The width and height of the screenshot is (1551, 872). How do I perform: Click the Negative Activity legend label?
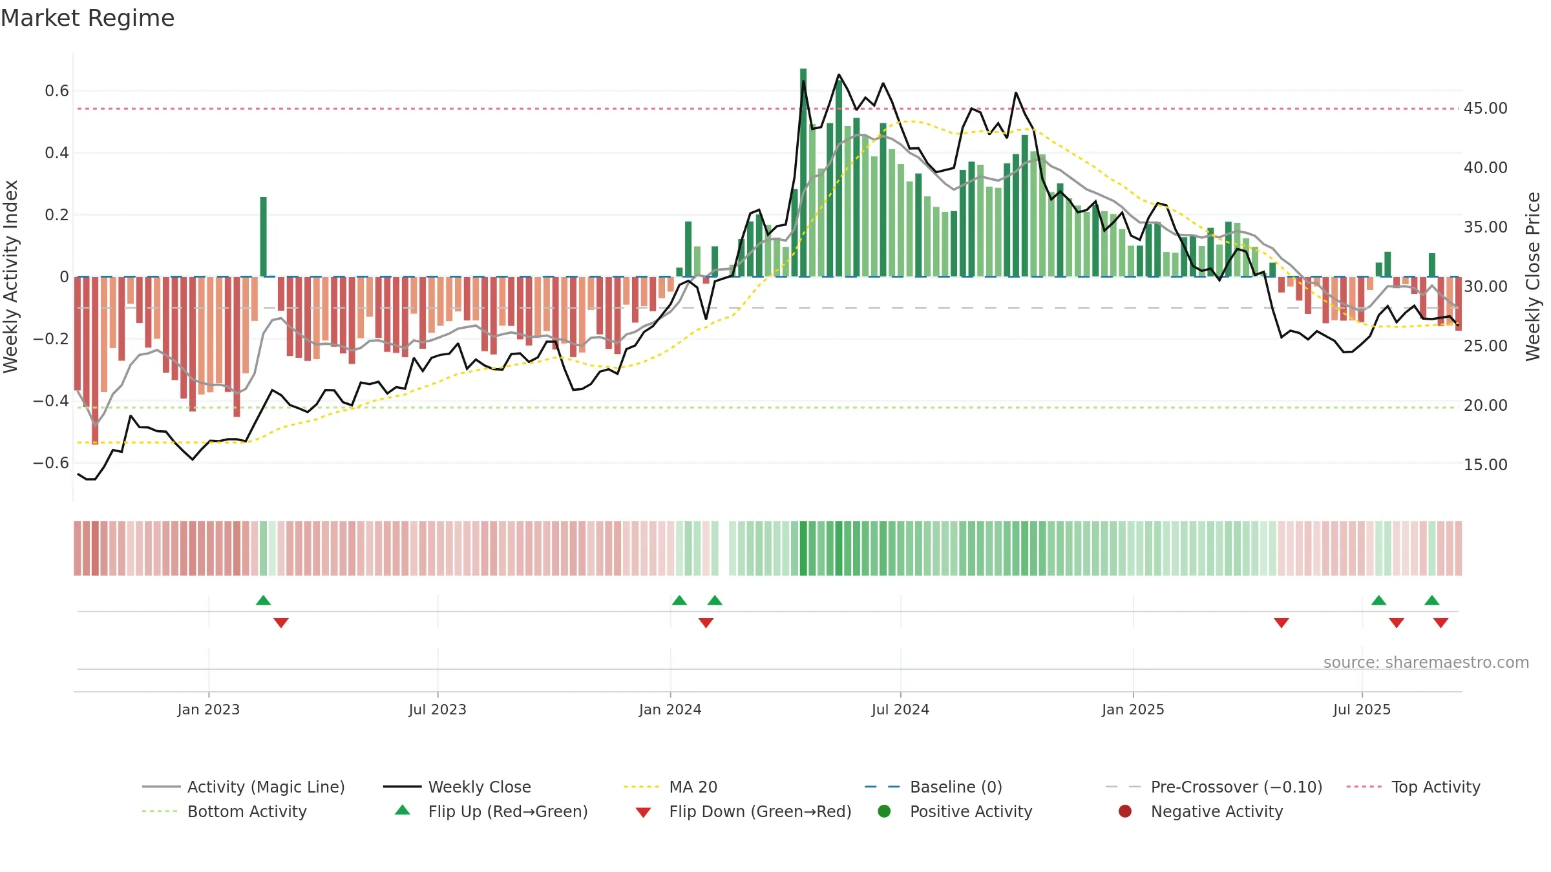click(1217, 811)
